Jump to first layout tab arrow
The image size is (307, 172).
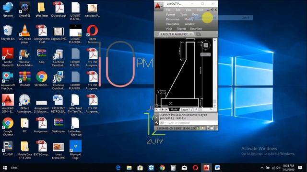[156, 109]
